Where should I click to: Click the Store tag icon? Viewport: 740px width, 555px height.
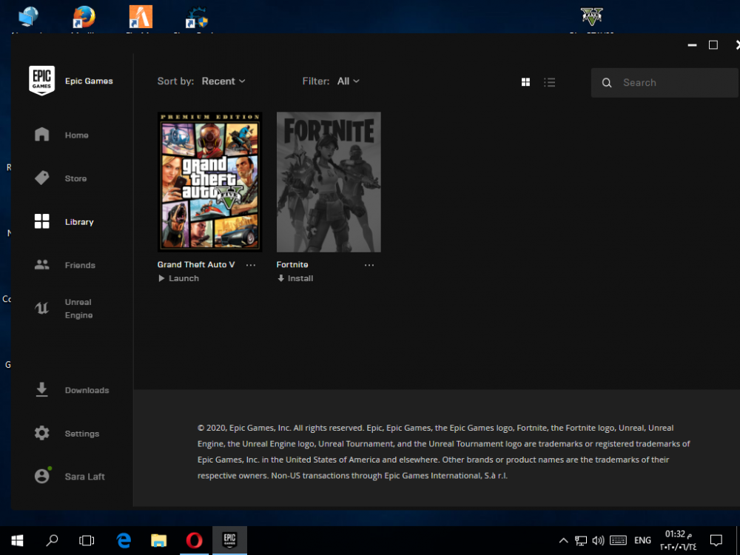click(41, 178)
